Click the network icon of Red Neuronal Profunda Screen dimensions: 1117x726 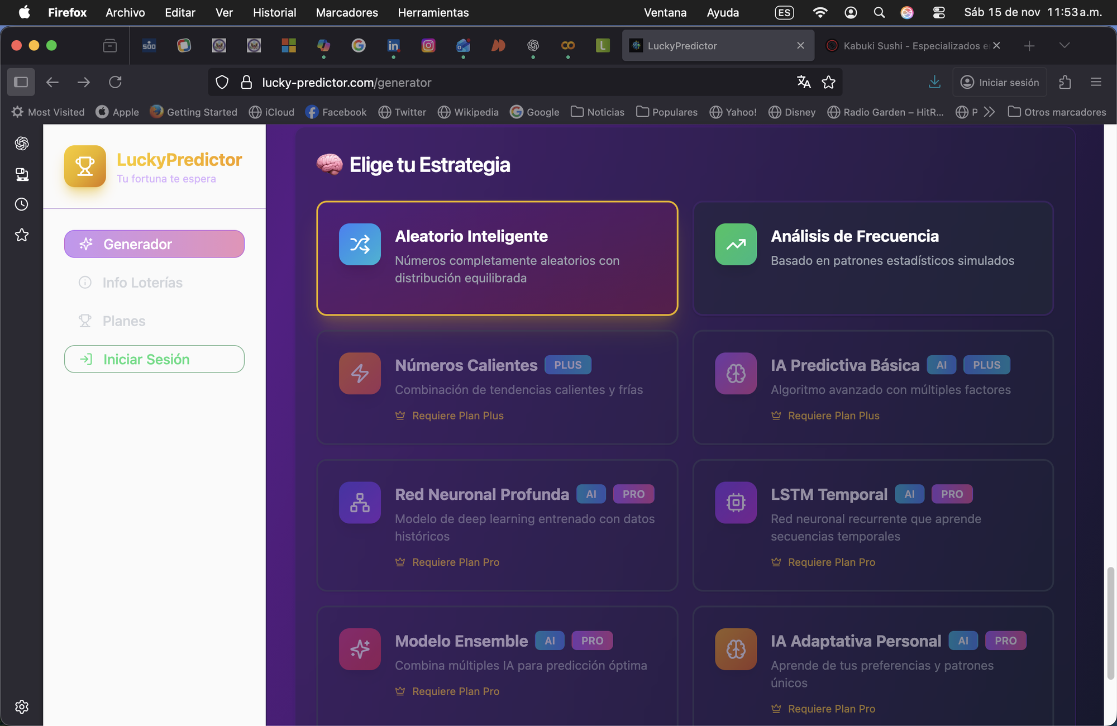[x=360, y=503]
